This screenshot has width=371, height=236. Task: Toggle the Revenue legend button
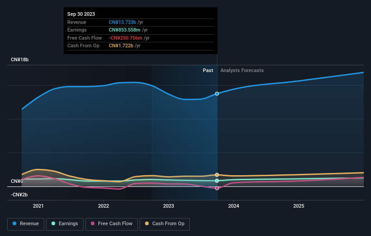(26, 224)
